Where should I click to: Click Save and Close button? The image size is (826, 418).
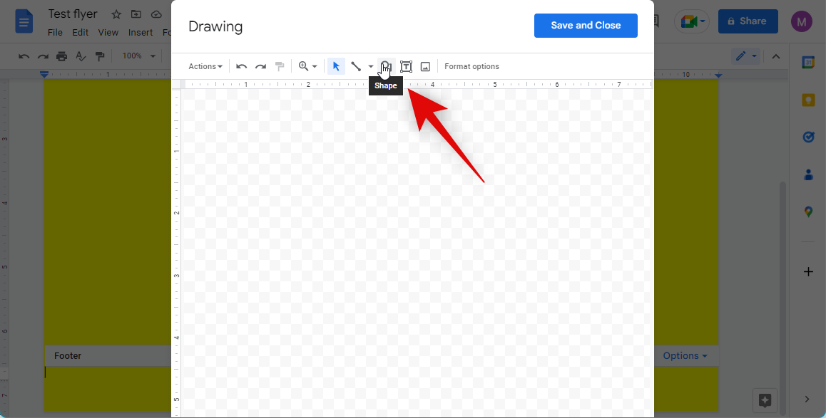point(586,25)
